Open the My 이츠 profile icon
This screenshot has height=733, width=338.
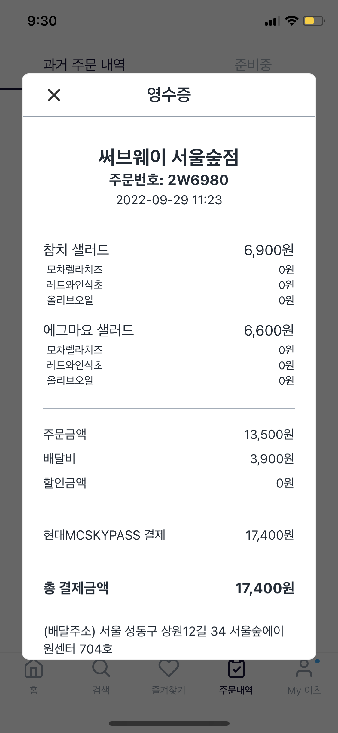click(304, 669)
